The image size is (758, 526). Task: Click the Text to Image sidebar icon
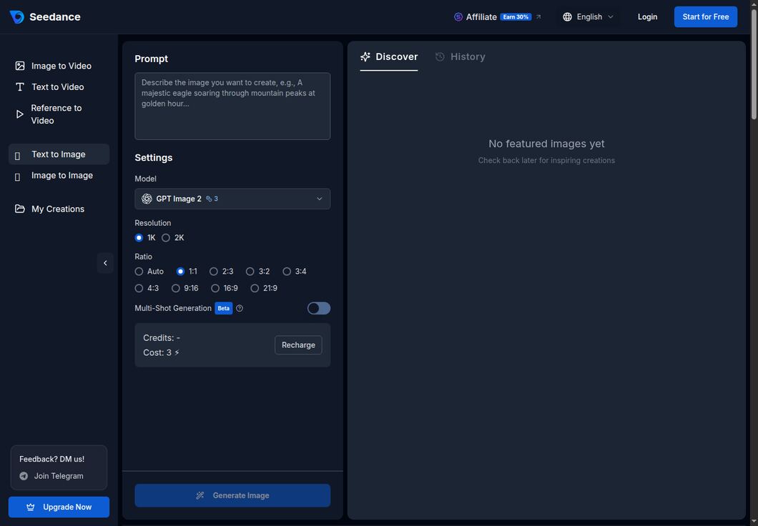point(18,156)
